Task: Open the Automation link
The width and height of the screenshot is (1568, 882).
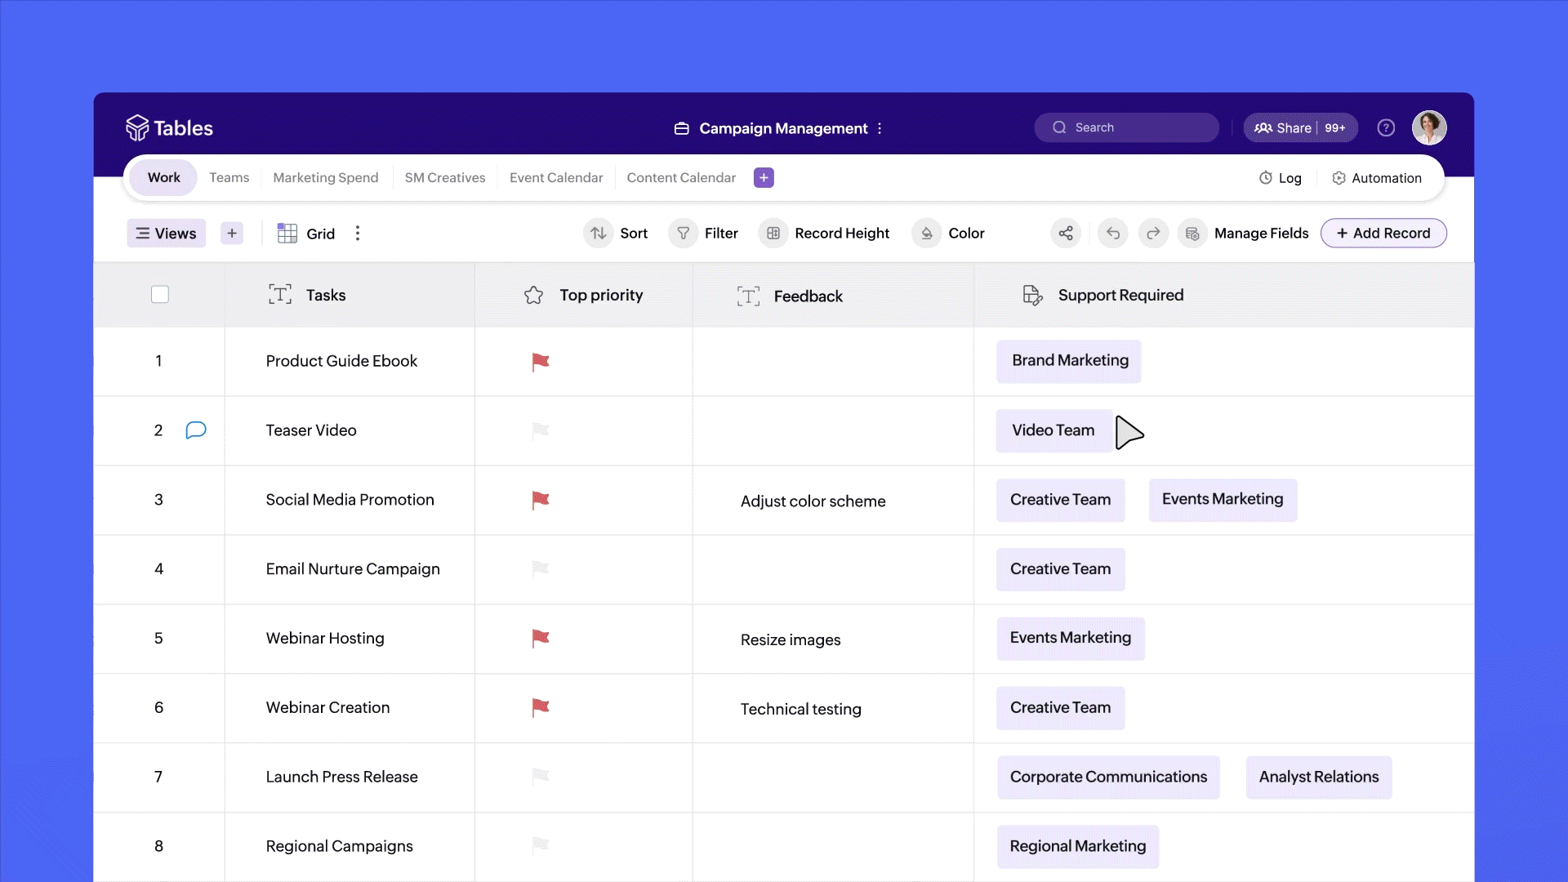Action: click(x=1377, y=178)
